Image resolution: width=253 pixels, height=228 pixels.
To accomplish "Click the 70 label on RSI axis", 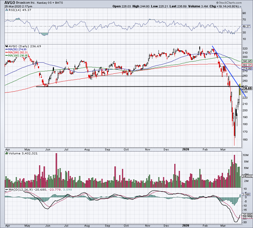I will 244,19.
